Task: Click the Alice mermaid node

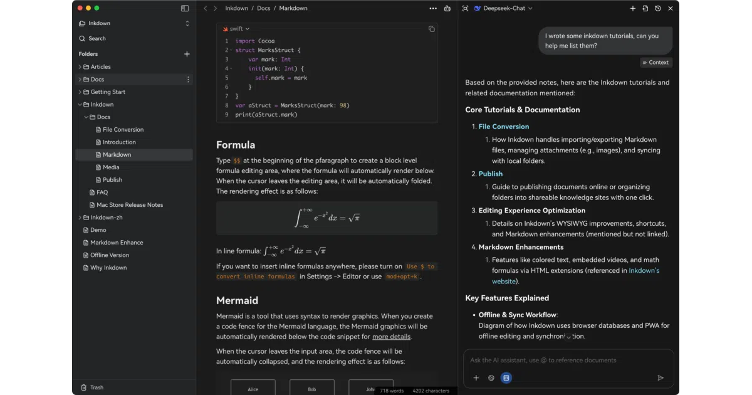Action: [x=253, y=387]
